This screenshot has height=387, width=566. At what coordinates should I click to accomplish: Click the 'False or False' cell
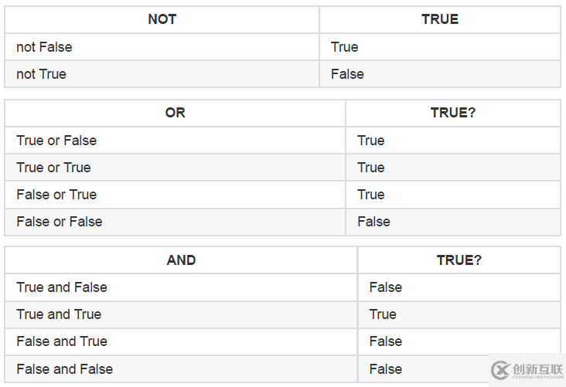175,222
